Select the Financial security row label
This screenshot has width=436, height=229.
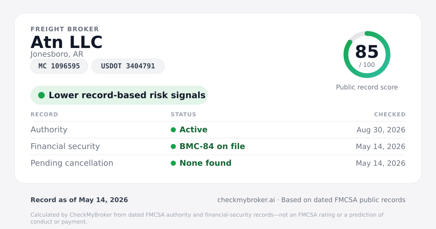pyautogui.click(x=65, y=146)
